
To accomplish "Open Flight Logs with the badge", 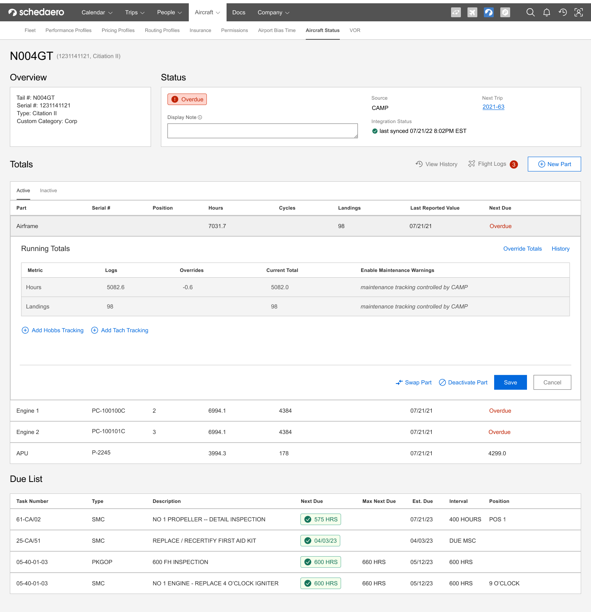I will (492, 164).
